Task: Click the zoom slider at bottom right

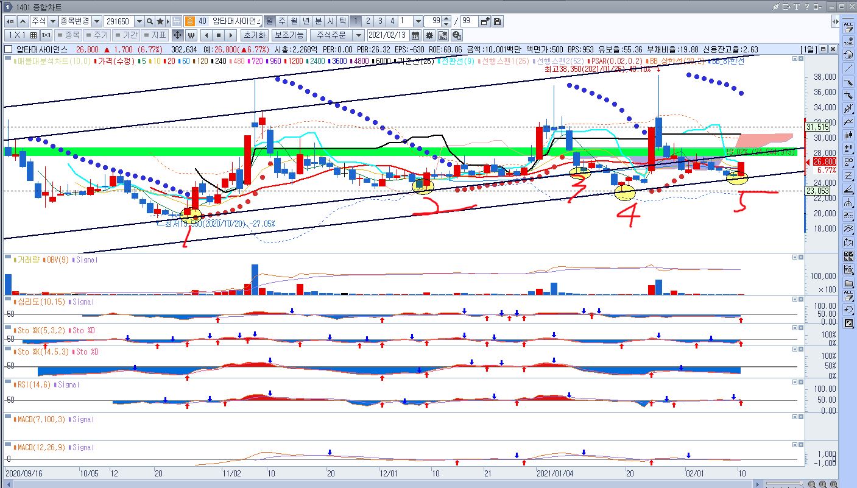Action: 783,484
